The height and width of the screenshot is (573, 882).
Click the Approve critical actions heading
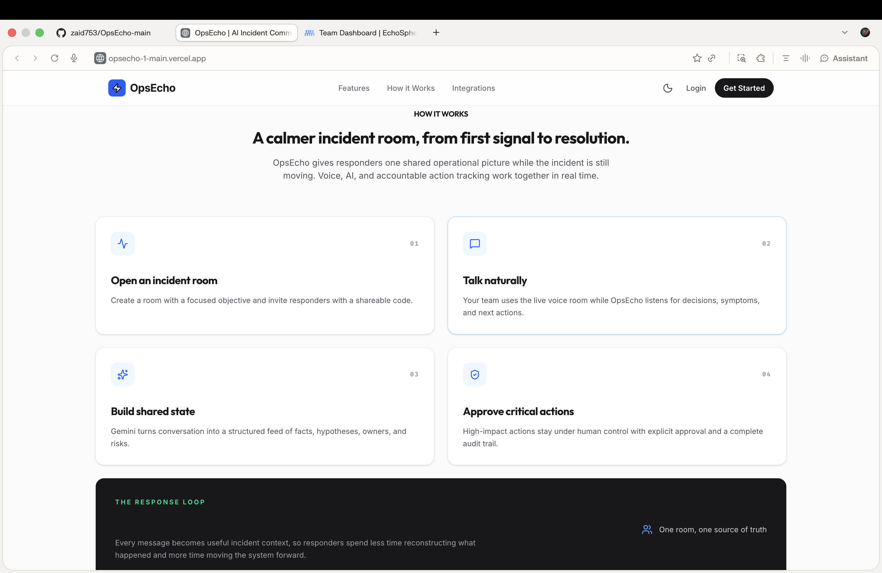click(518, 411)
